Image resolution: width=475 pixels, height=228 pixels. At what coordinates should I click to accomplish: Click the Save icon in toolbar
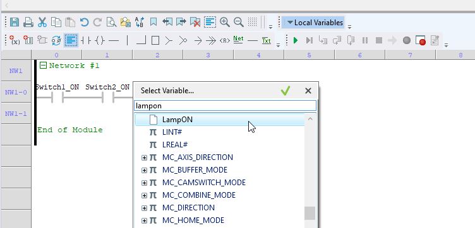coord(15,22)
